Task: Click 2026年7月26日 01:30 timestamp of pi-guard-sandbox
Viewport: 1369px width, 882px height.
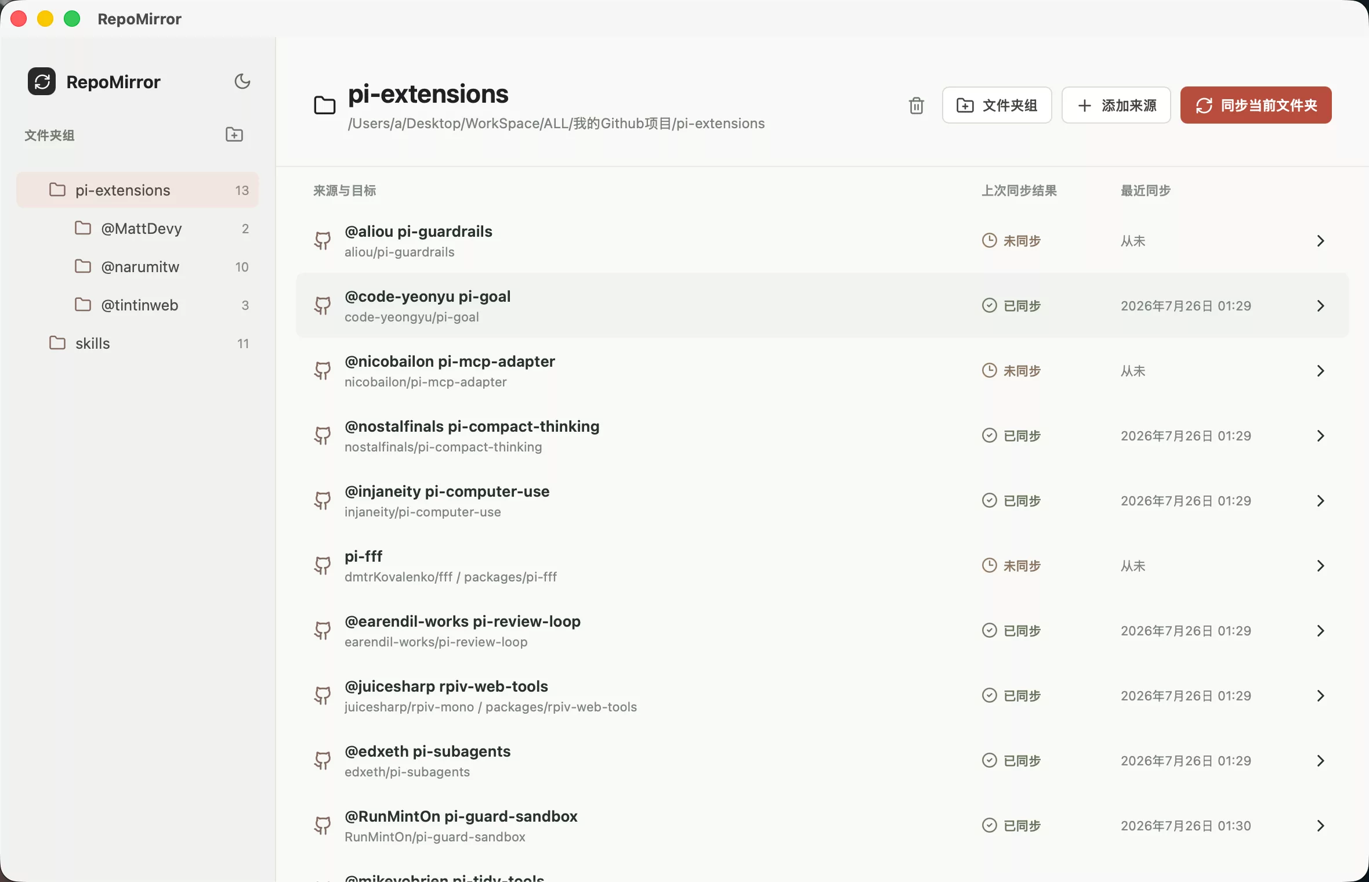Action: (1185, 825)
